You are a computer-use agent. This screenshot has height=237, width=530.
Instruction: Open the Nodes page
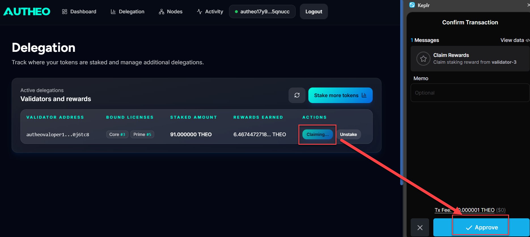coord(171,12)
